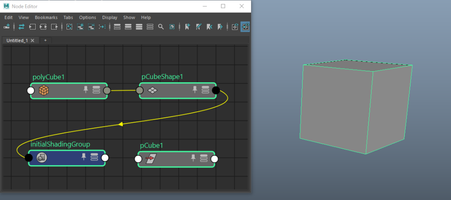Graph input connections only
Image resolution: width=451 pixels, height=200 pixels.
tap(32, 27)
